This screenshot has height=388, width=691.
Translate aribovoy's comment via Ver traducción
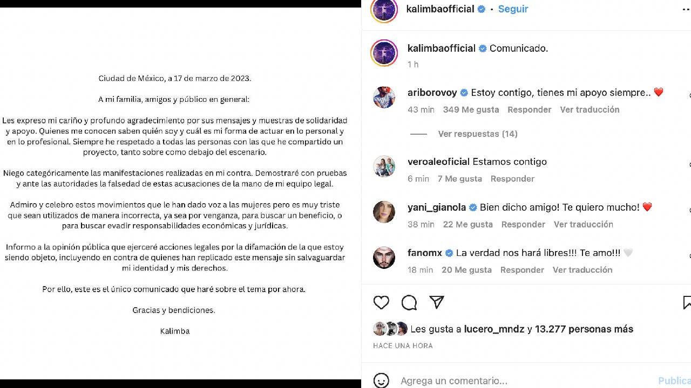[590, 109]
